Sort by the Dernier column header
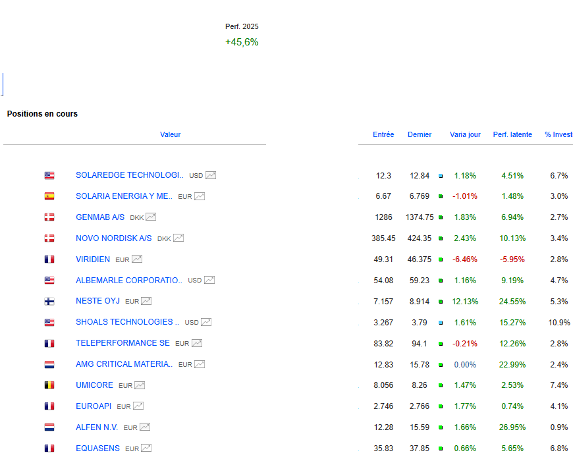 [x=420, y=134]
